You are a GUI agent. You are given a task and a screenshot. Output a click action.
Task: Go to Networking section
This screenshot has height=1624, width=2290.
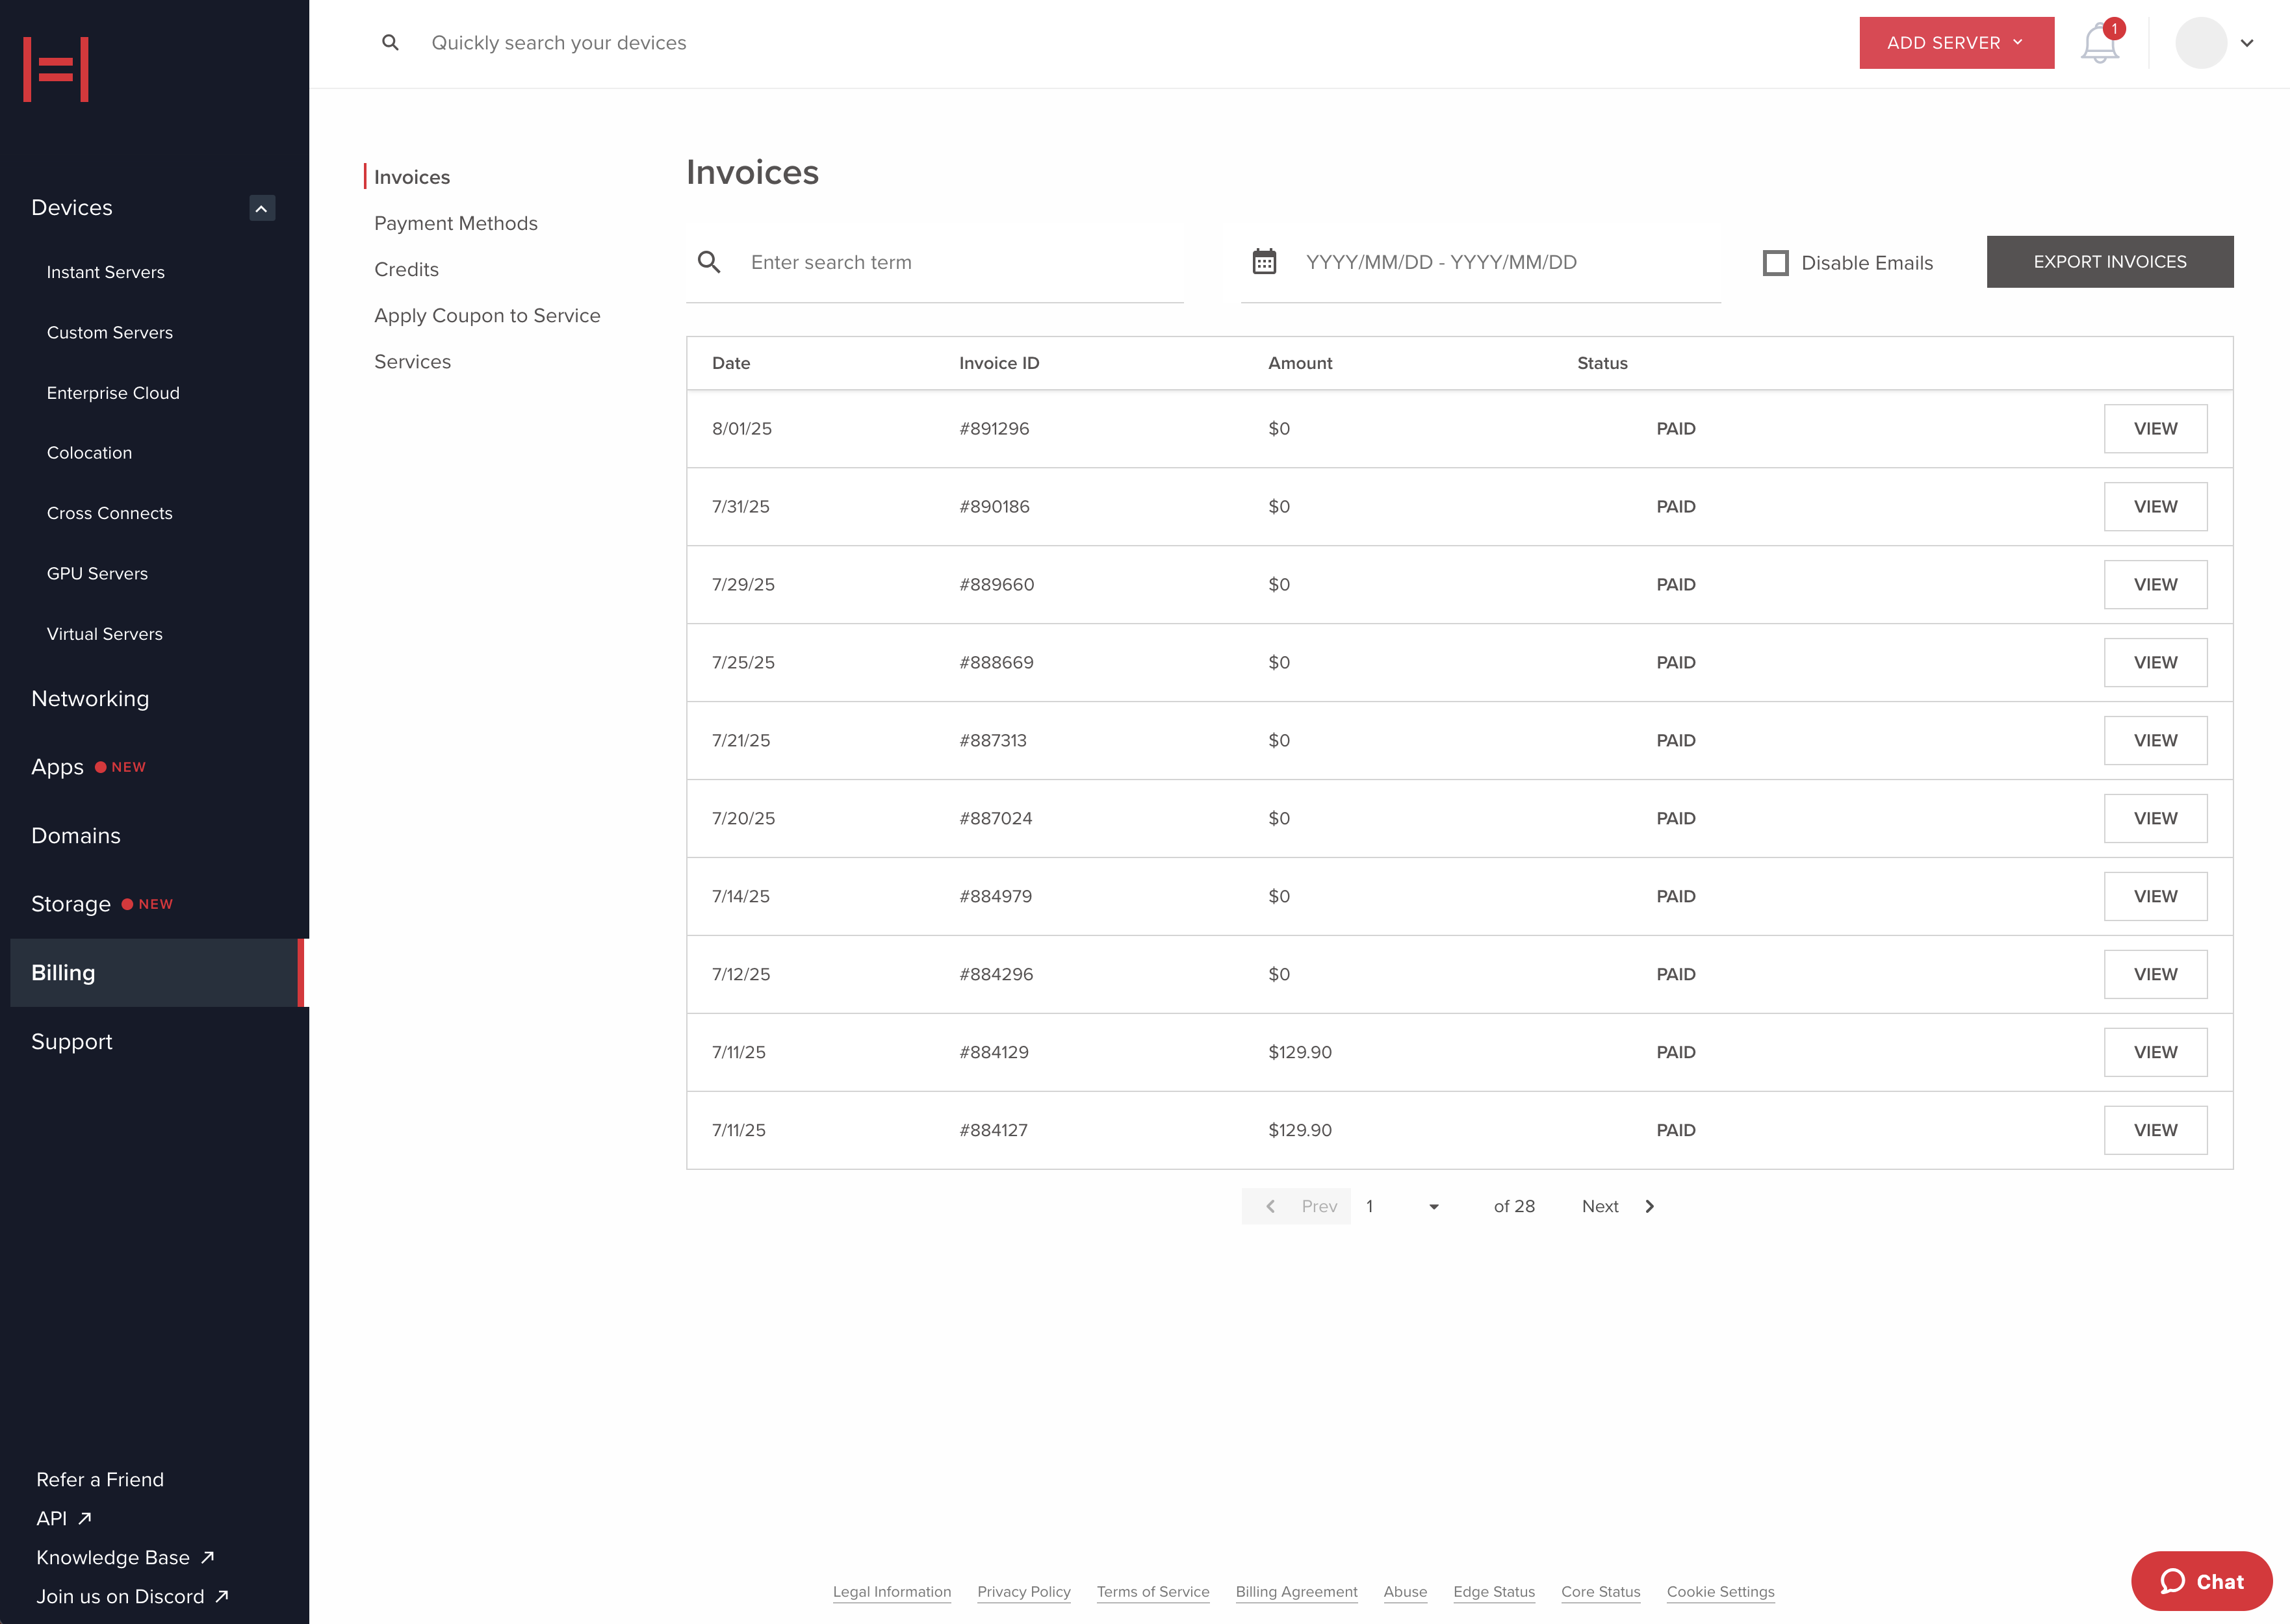click(90, 699)
